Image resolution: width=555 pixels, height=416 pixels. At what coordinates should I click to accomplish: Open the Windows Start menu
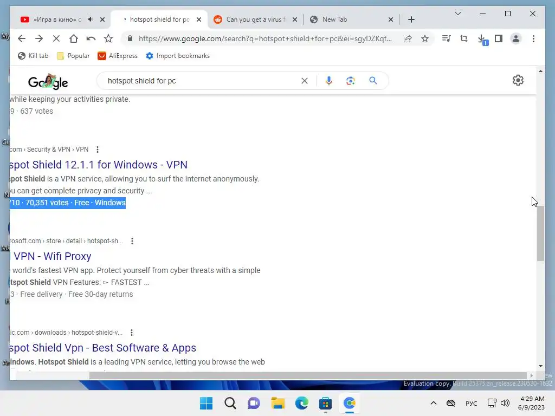tap(206, 403)
